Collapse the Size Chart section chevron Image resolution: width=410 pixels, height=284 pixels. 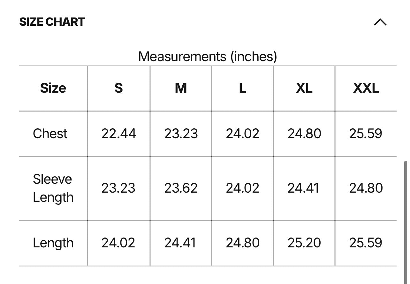pyautogui.click(x=380, y=22)
